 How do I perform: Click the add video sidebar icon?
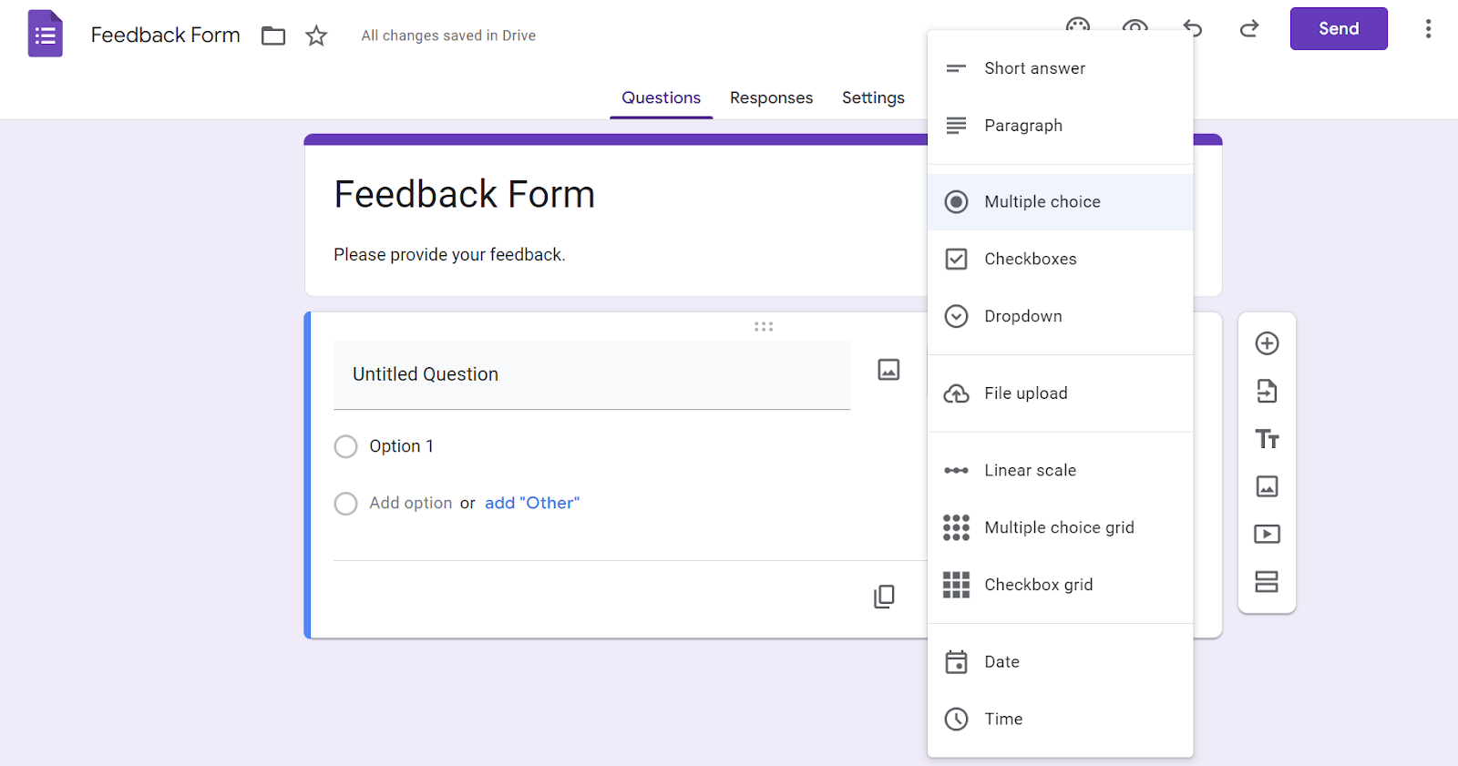[x=1267, y=534]
